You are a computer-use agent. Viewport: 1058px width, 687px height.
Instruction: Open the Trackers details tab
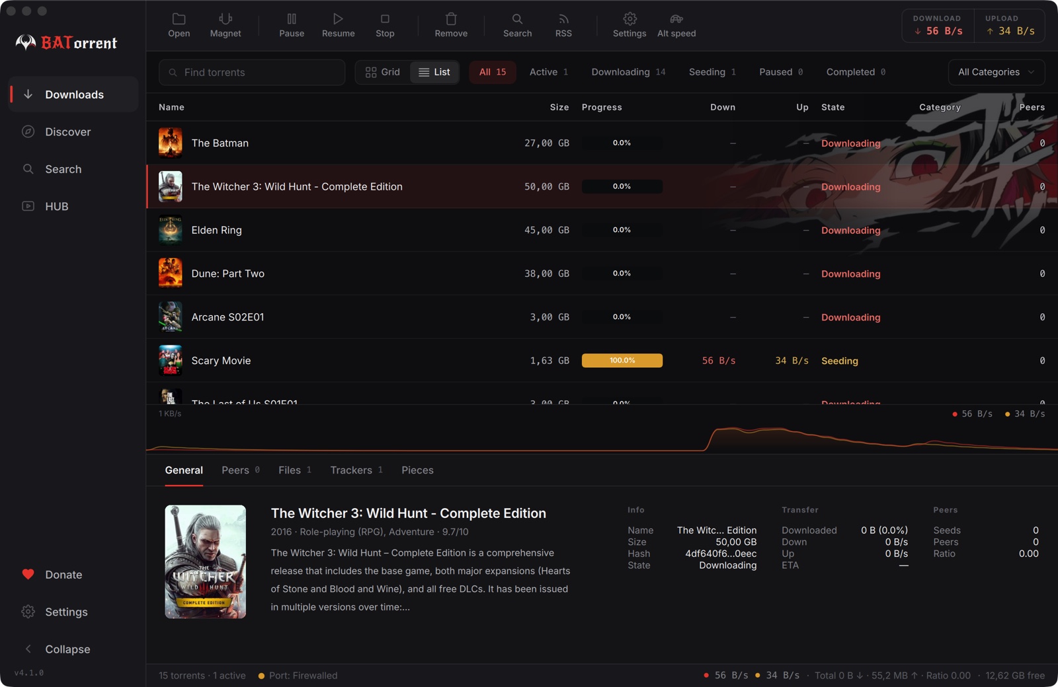point(356,470)
